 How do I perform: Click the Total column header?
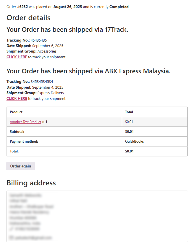click(x=129, y=112)
